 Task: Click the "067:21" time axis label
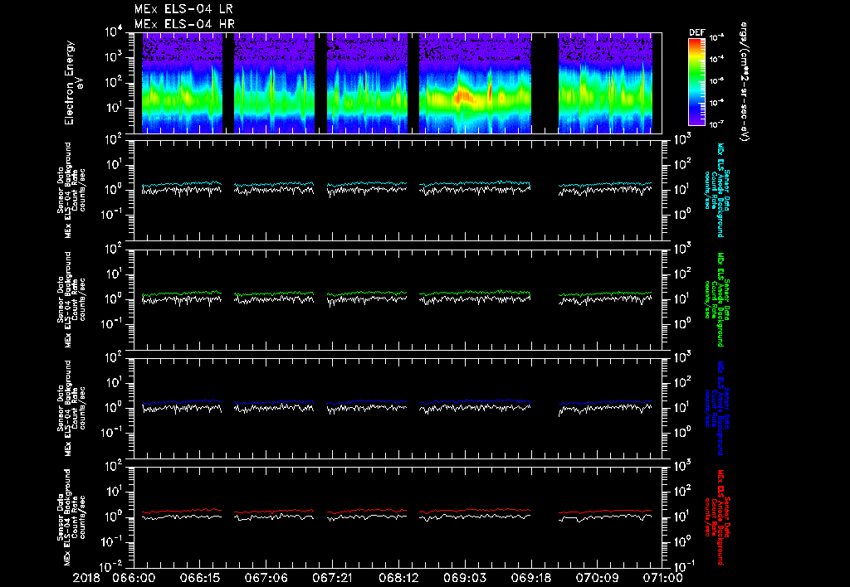[333, 579]
